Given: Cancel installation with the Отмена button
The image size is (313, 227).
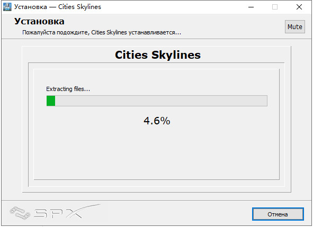Looking at the screenshot, I should (278, 214).
